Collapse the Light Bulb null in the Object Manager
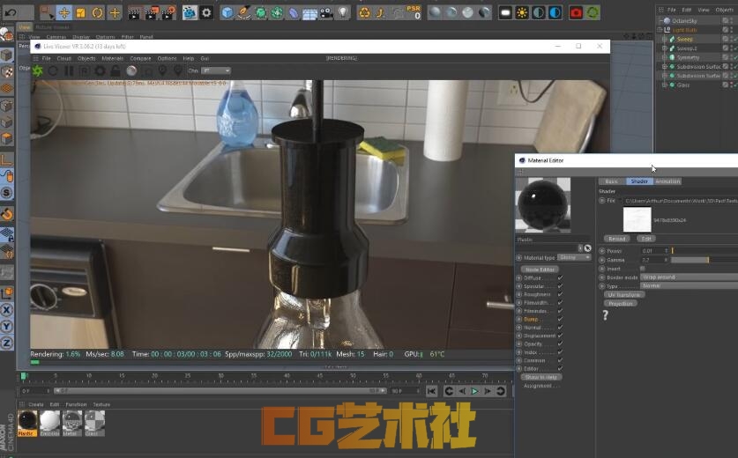 (x=660, y=30)
